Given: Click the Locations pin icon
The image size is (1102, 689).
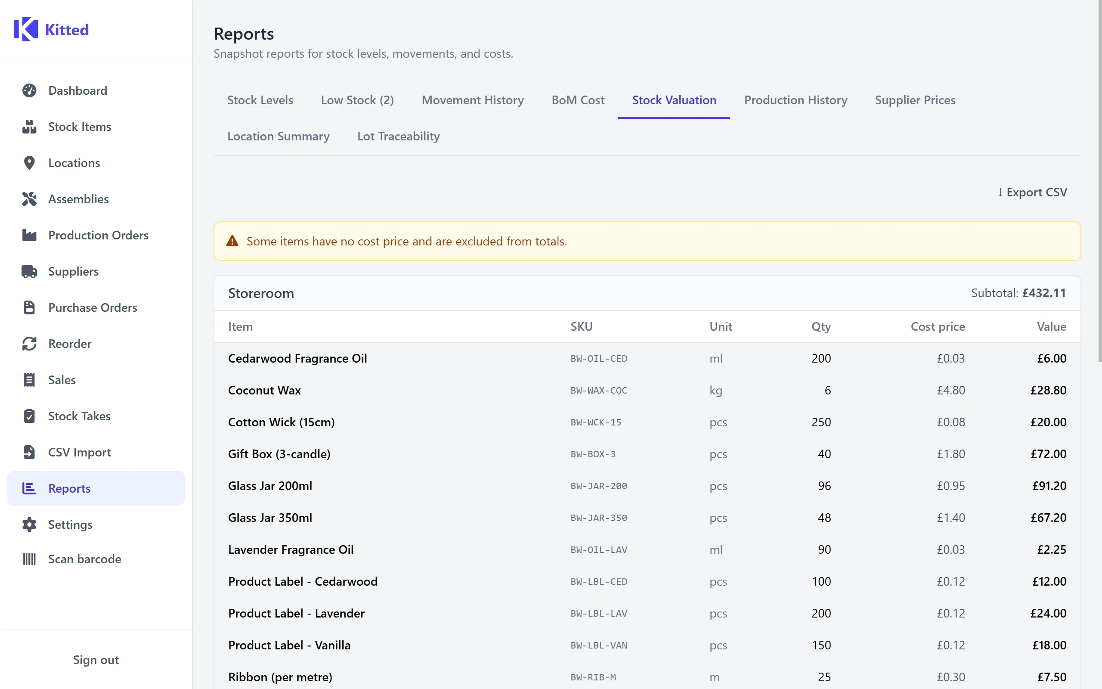Looking at the screenshot, I should (x=29, y=163).
